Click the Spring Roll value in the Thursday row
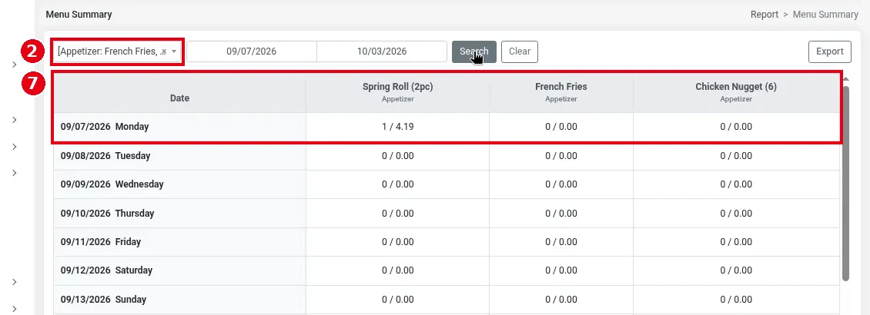This screenshot has width=870, height=315. pyautogui.click(x=398, y=213)
